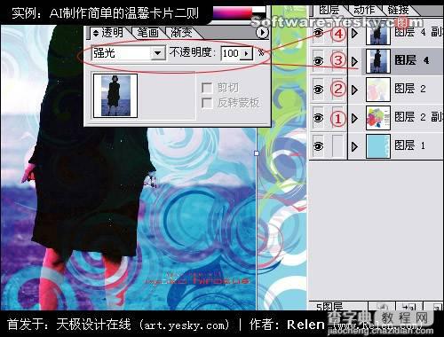The image size is (444, 337).
Task: Enable the 反转蒙板 checkbox
Action: (x=207, y=103)
